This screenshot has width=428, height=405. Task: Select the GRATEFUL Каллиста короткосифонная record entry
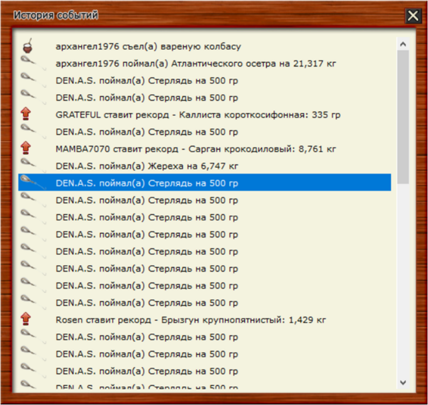tap(197, 115)
